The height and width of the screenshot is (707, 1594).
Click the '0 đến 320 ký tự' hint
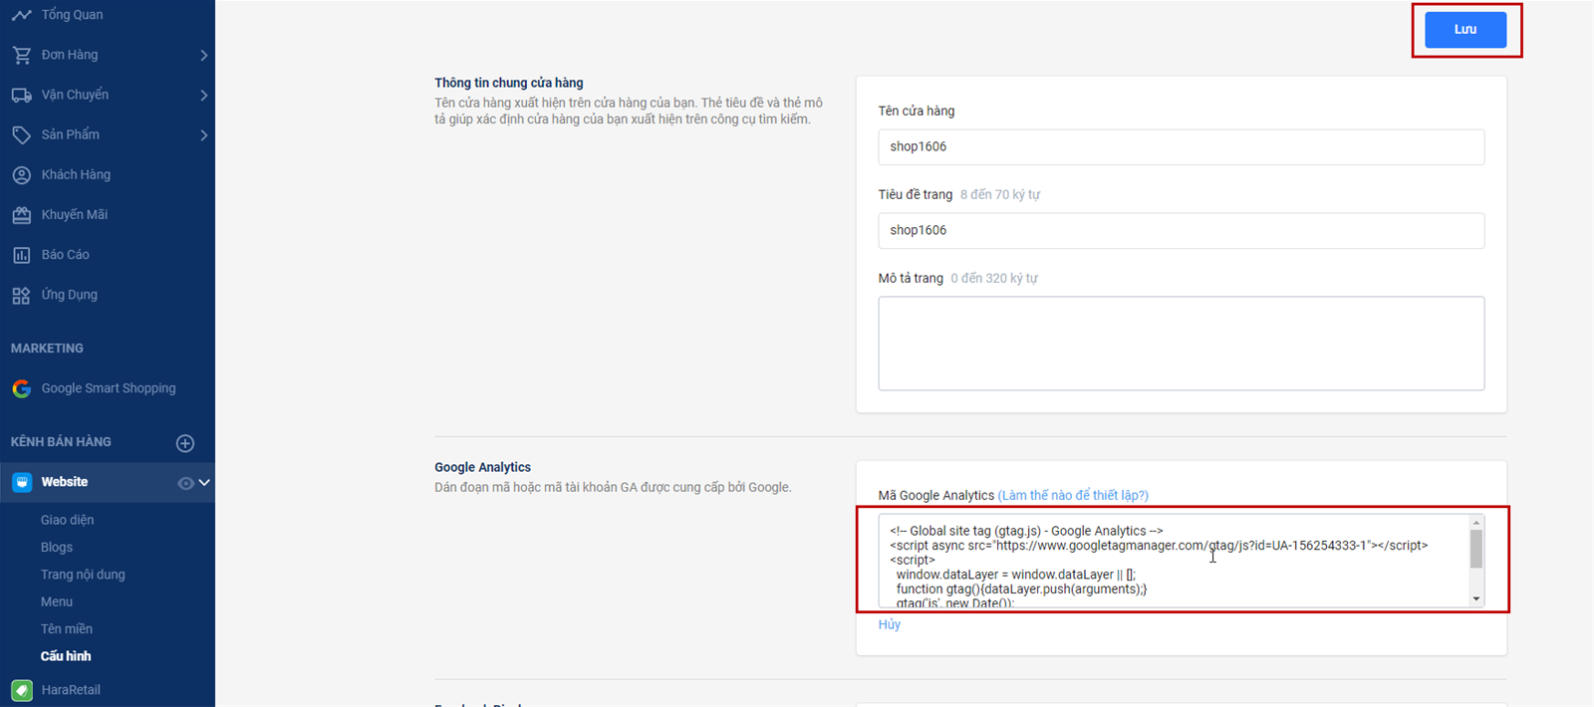(x=994, y=278)
